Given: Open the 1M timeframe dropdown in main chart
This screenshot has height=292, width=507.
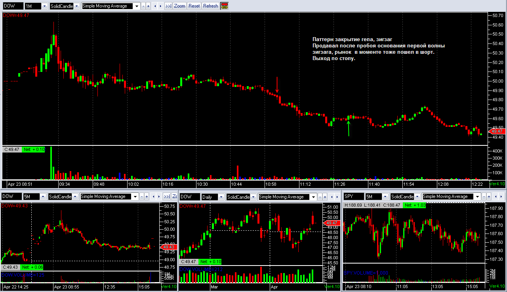Looking at the screenshot, I should 44,6.
